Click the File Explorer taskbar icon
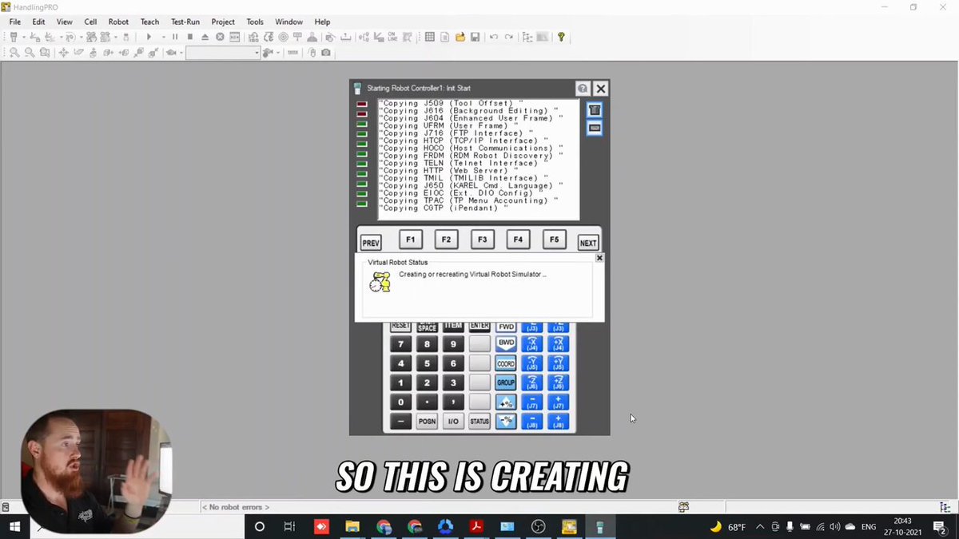 pos(352,527)
